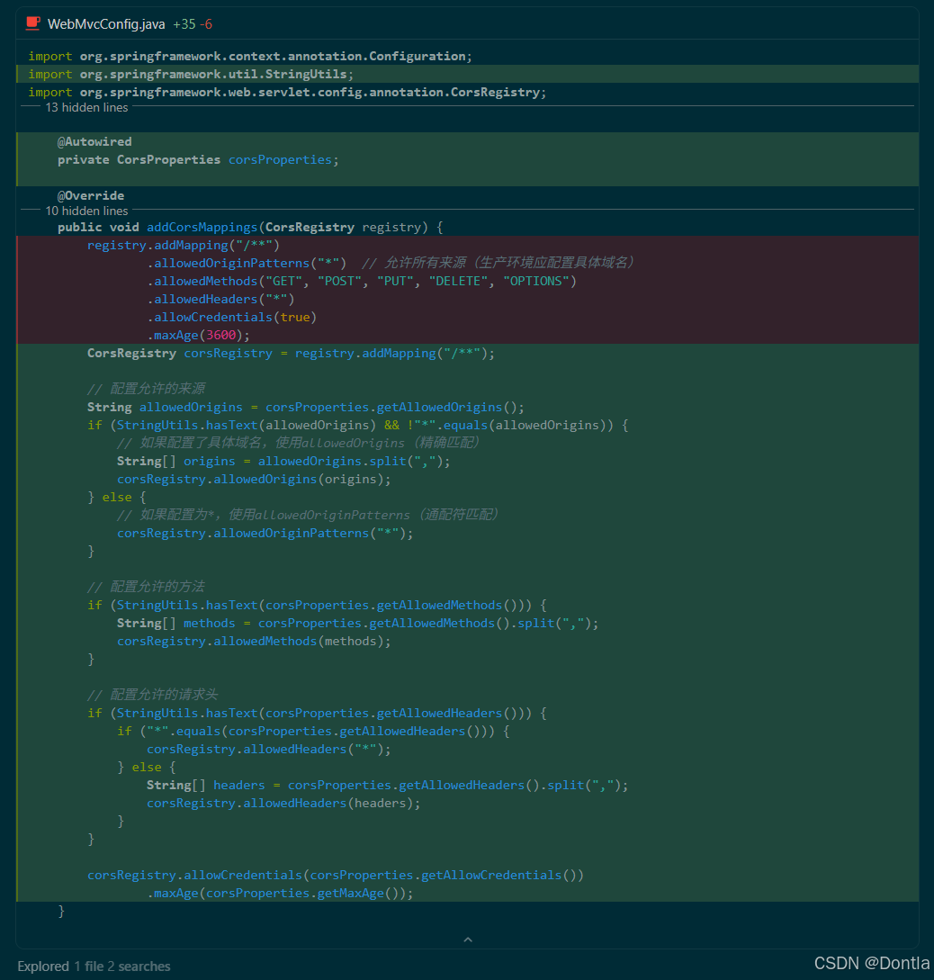Click the String allowedOrigins declaration line

coord(306,407)
